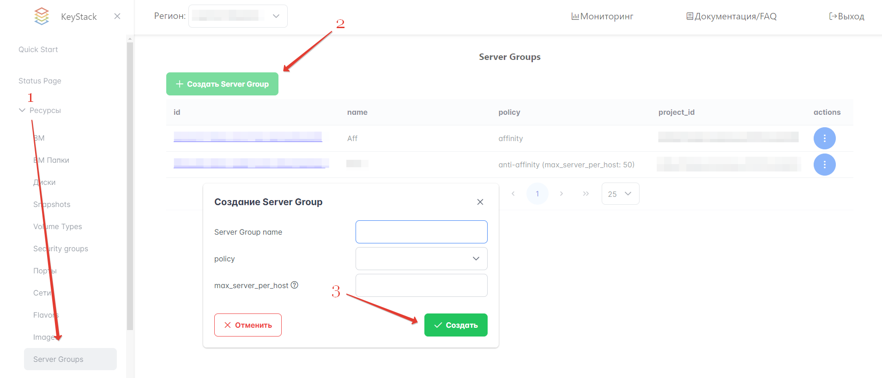Expand the policy dropdown in dialog
882x378 pixels.
(x=421, y=259)
